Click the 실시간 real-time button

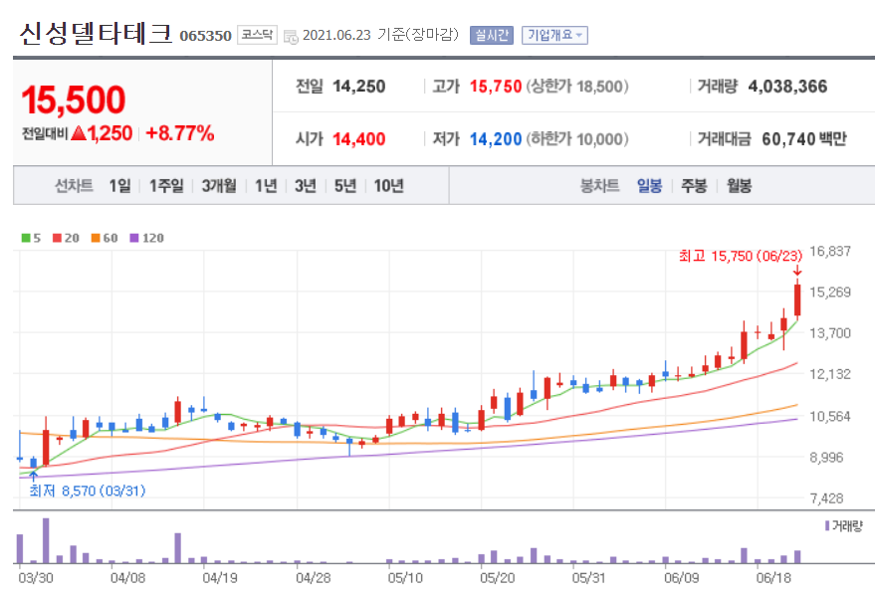[491, 35]
